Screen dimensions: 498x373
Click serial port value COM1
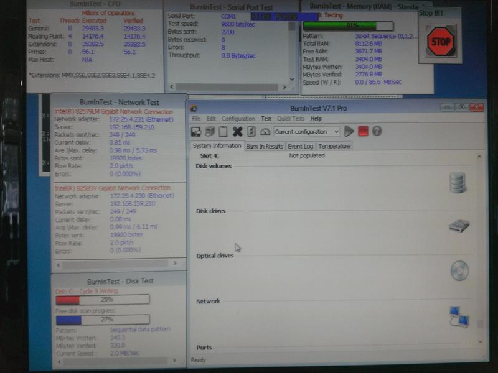[x=228, y=16]
